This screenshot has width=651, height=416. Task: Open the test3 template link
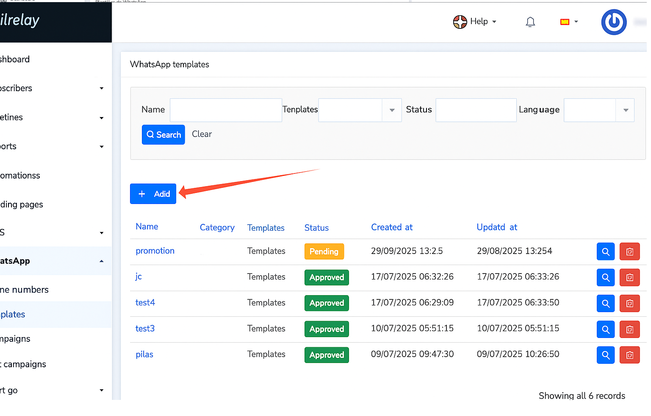[x=145, y=329]
